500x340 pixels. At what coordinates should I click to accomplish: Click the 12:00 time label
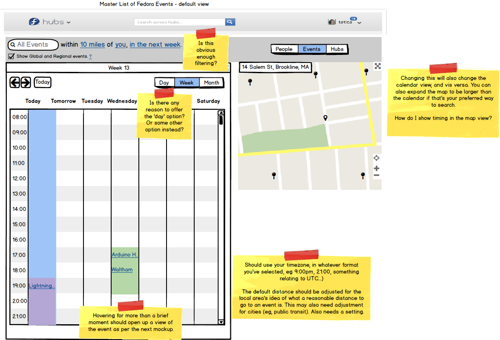[x=19, y=178]
